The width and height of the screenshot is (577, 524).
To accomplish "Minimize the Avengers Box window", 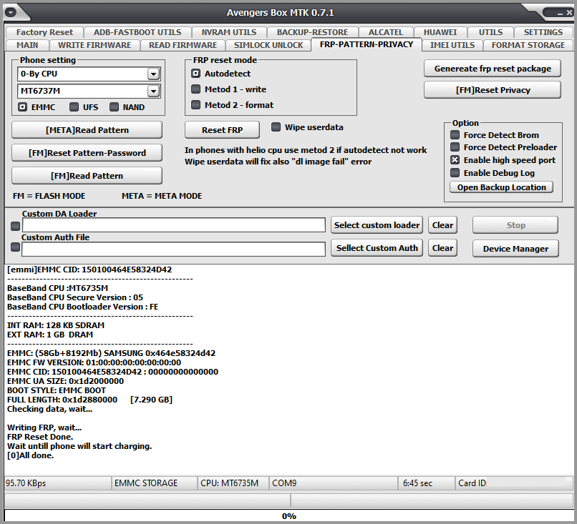I will pyautogui.click(x=560, y=14).
